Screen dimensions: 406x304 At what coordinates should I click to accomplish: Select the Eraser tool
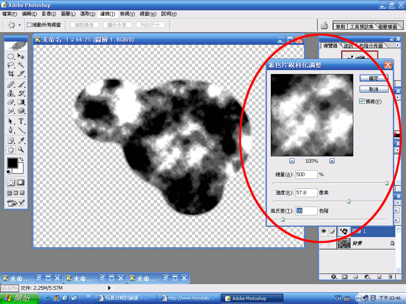(11, 102)
